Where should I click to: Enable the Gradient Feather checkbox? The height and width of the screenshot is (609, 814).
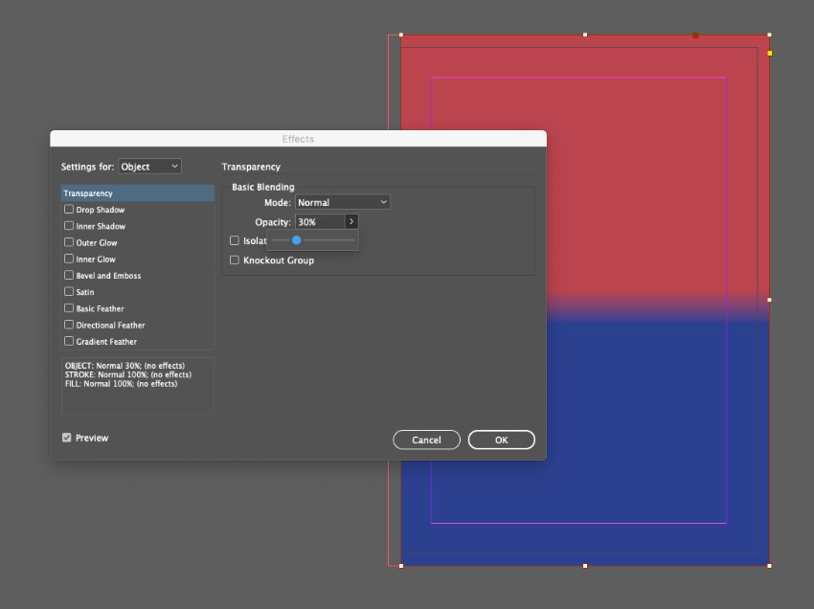pos(69,341)
